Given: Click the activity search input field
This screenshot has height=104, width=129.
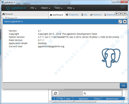Looking at the screenshot, I should pyautogui.click(x=102, y=93).
